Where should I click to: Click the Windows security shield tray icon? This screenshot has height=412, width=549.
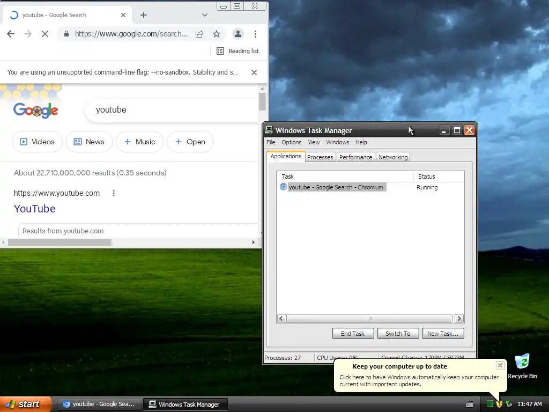(x=499, y=404)
